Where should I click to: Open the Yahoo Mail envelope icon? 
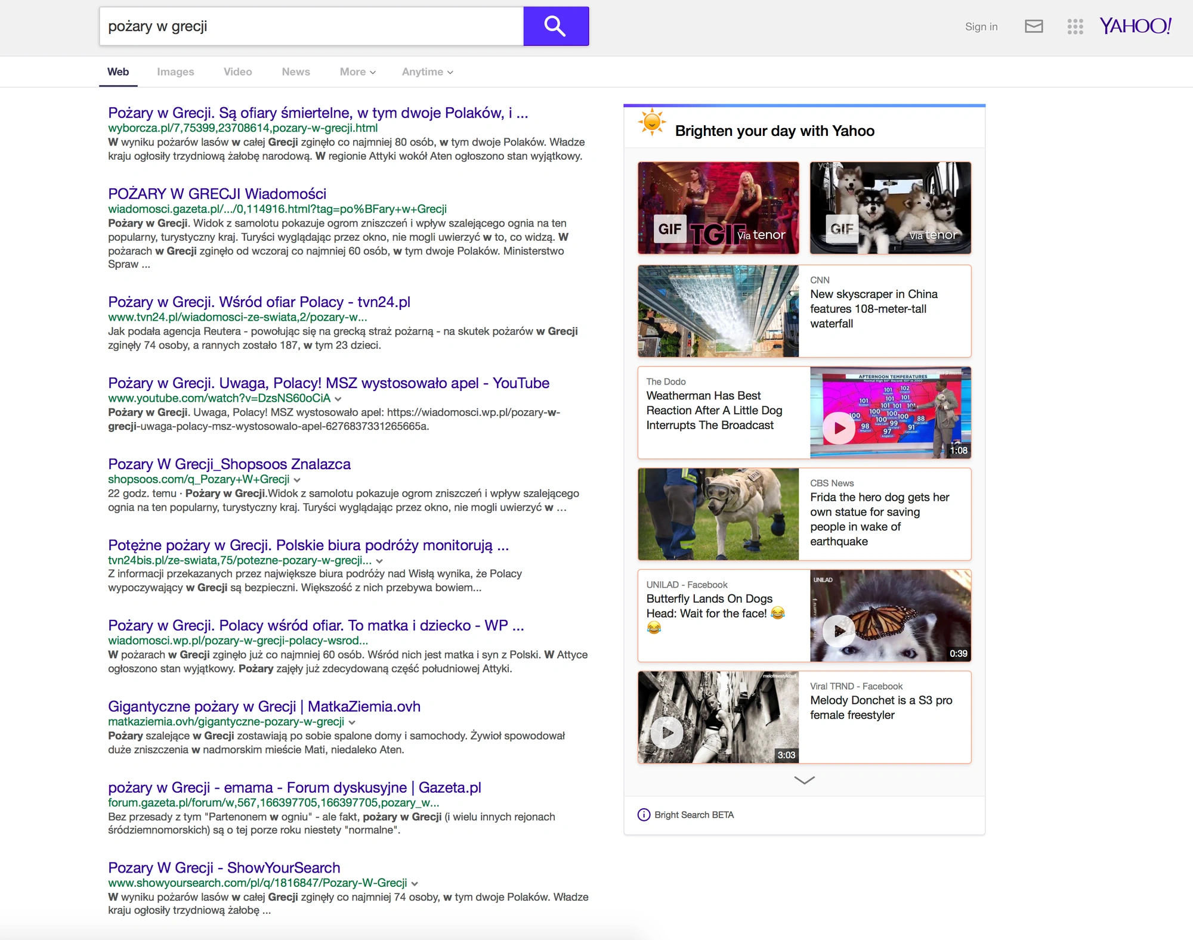pyautogui.click(x=1034, y=26)
